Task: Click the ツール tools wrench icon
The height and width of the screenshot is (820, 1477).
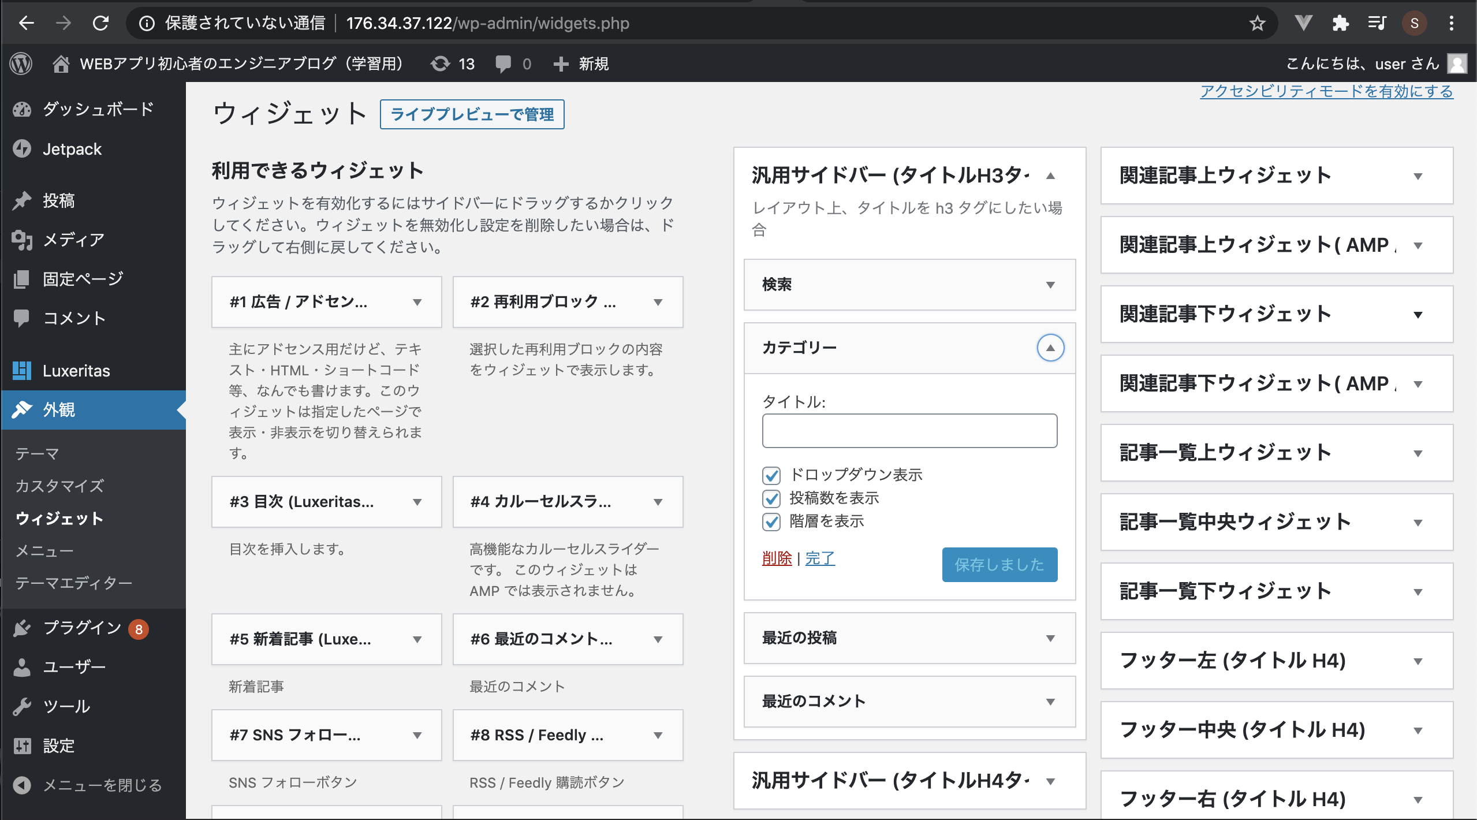Action: [x=22, y=706]
